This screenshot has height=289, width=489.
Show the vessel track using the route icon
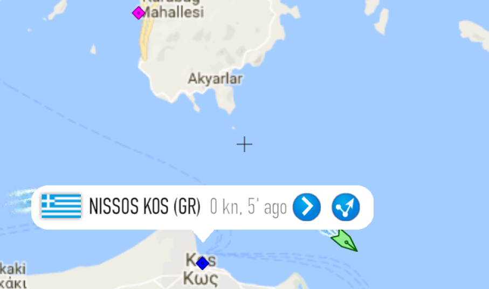click(x=346, y=207)
